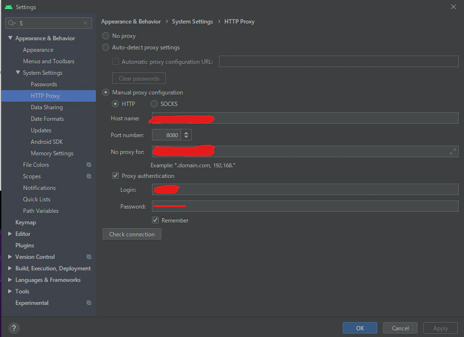Choose the SOCKS proxy type radio button
The height and width of the screenshot is (337, 464).
pos(154,104)
